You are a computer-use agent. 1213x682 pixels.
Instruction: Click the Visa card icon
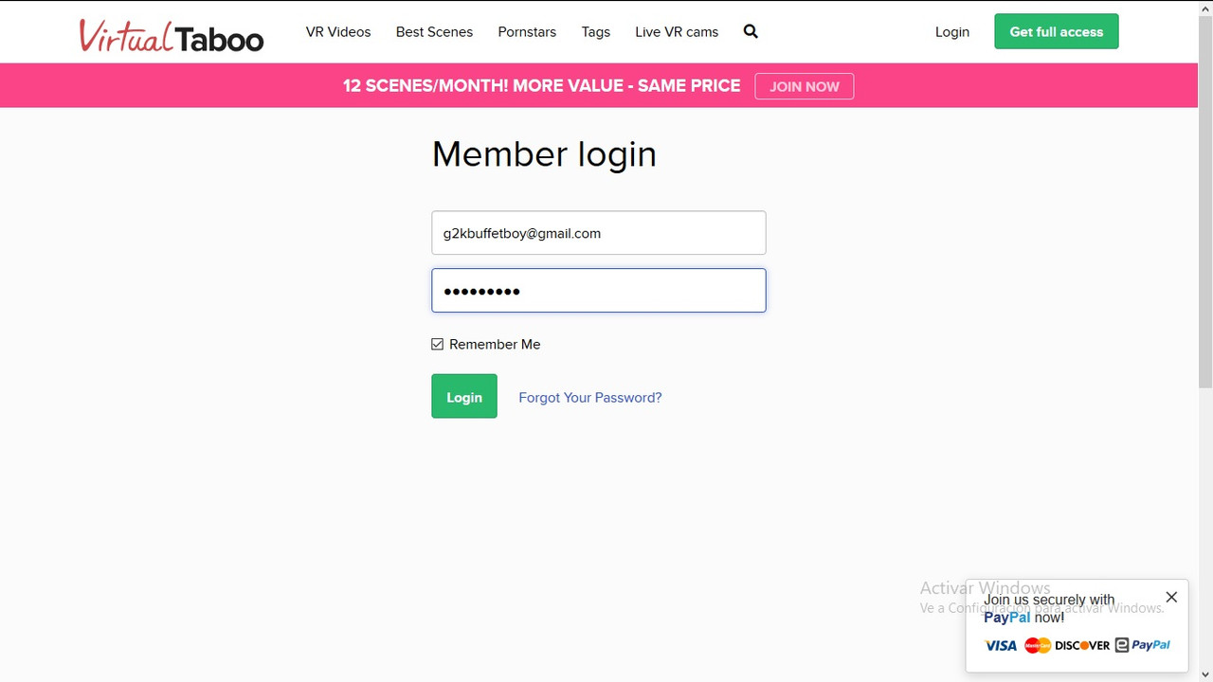click(x=1001, y=645)
